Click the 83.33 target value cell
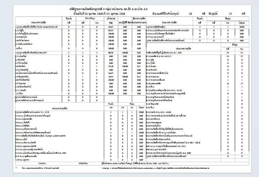Screen dimensions: 259x177 pos(111,30)
